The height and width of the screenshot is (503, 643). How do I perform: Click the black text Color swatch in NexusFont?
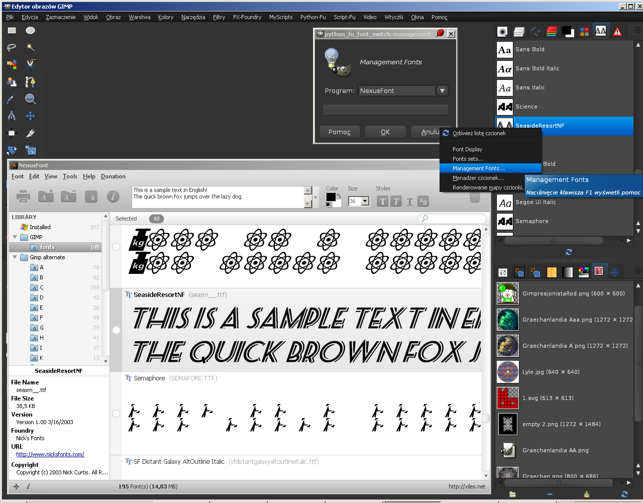click(331, 197)
